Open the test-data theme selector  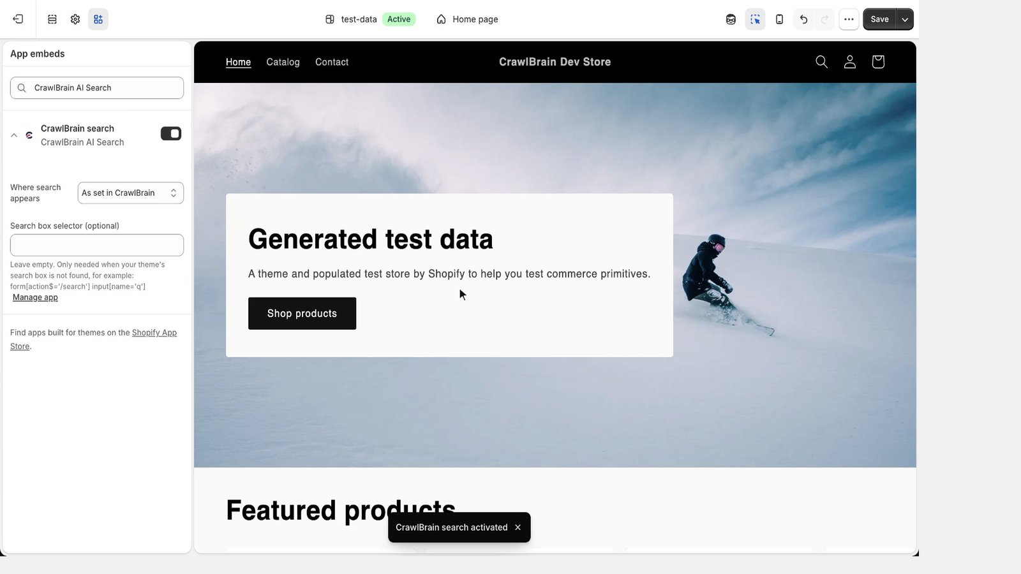351,19
